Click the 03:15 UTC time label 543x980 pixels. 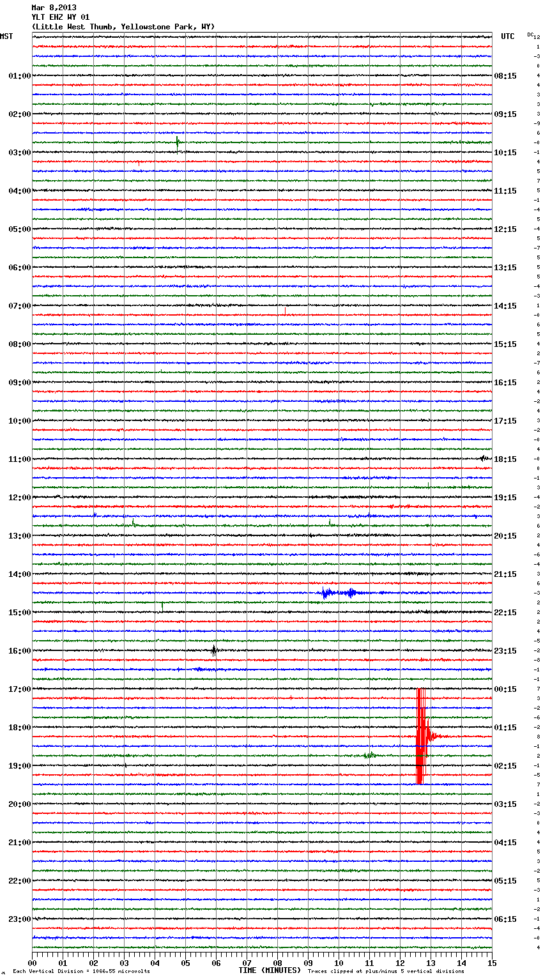pos(505,804)
